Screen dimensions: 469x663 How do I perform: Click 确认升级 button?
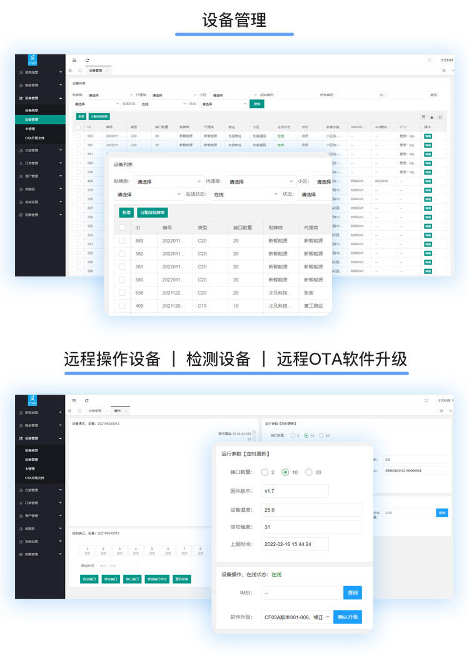348,617
